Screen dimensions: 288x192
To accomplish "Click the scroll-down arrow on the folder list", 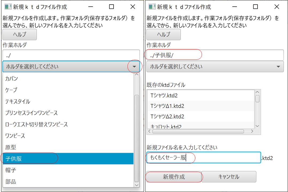I will 137,185.
